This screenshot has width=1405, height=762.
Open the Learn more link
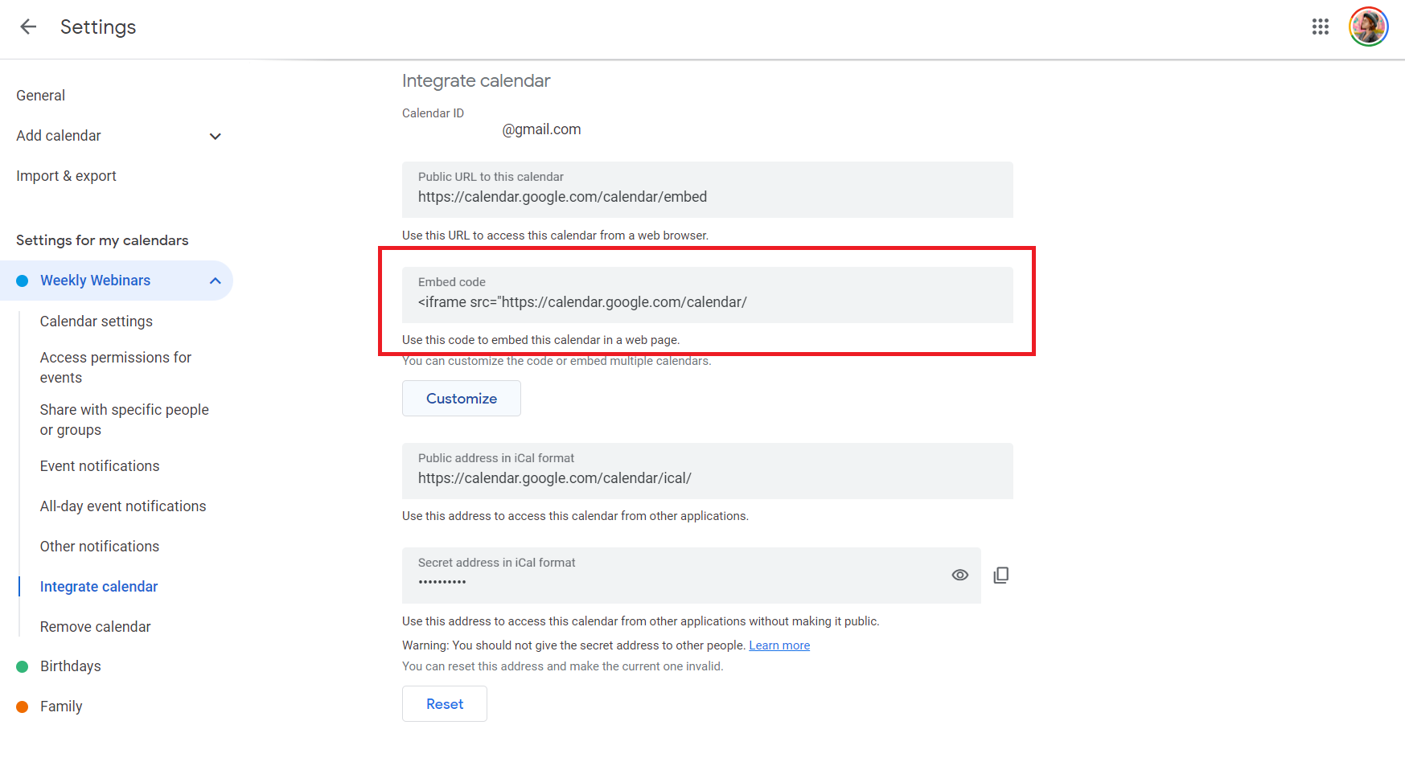pos(779,645)
